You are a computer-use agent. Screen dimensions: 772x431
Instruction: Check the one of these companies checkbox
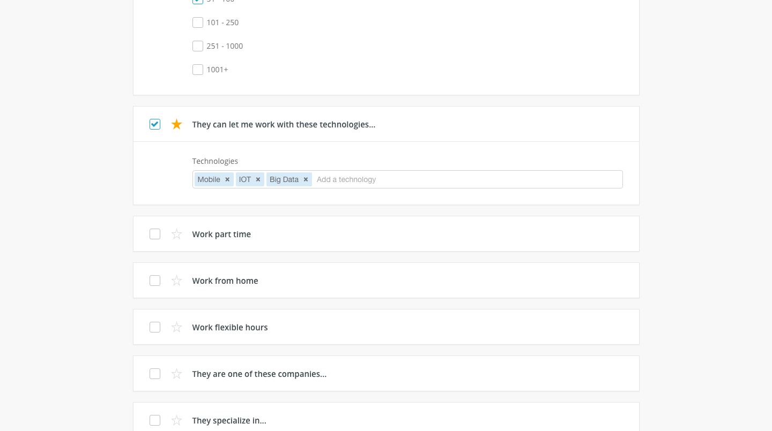[x=155, y=374]
